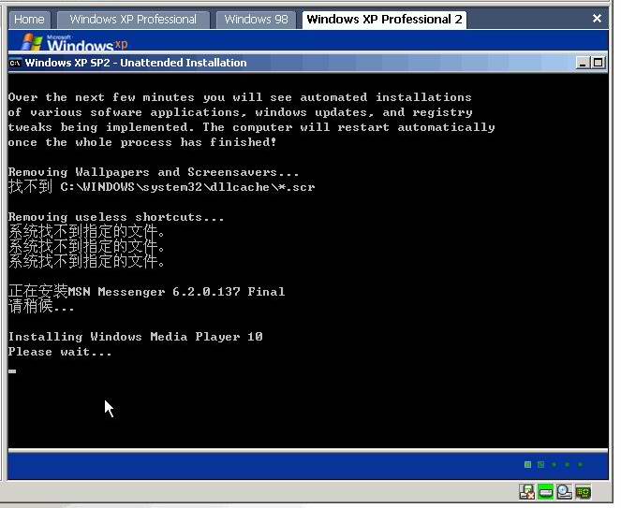The height and width of the screenshot is (508, 621).
Task: Click the CD-ROM drive status icon
Action: point(565,492)
